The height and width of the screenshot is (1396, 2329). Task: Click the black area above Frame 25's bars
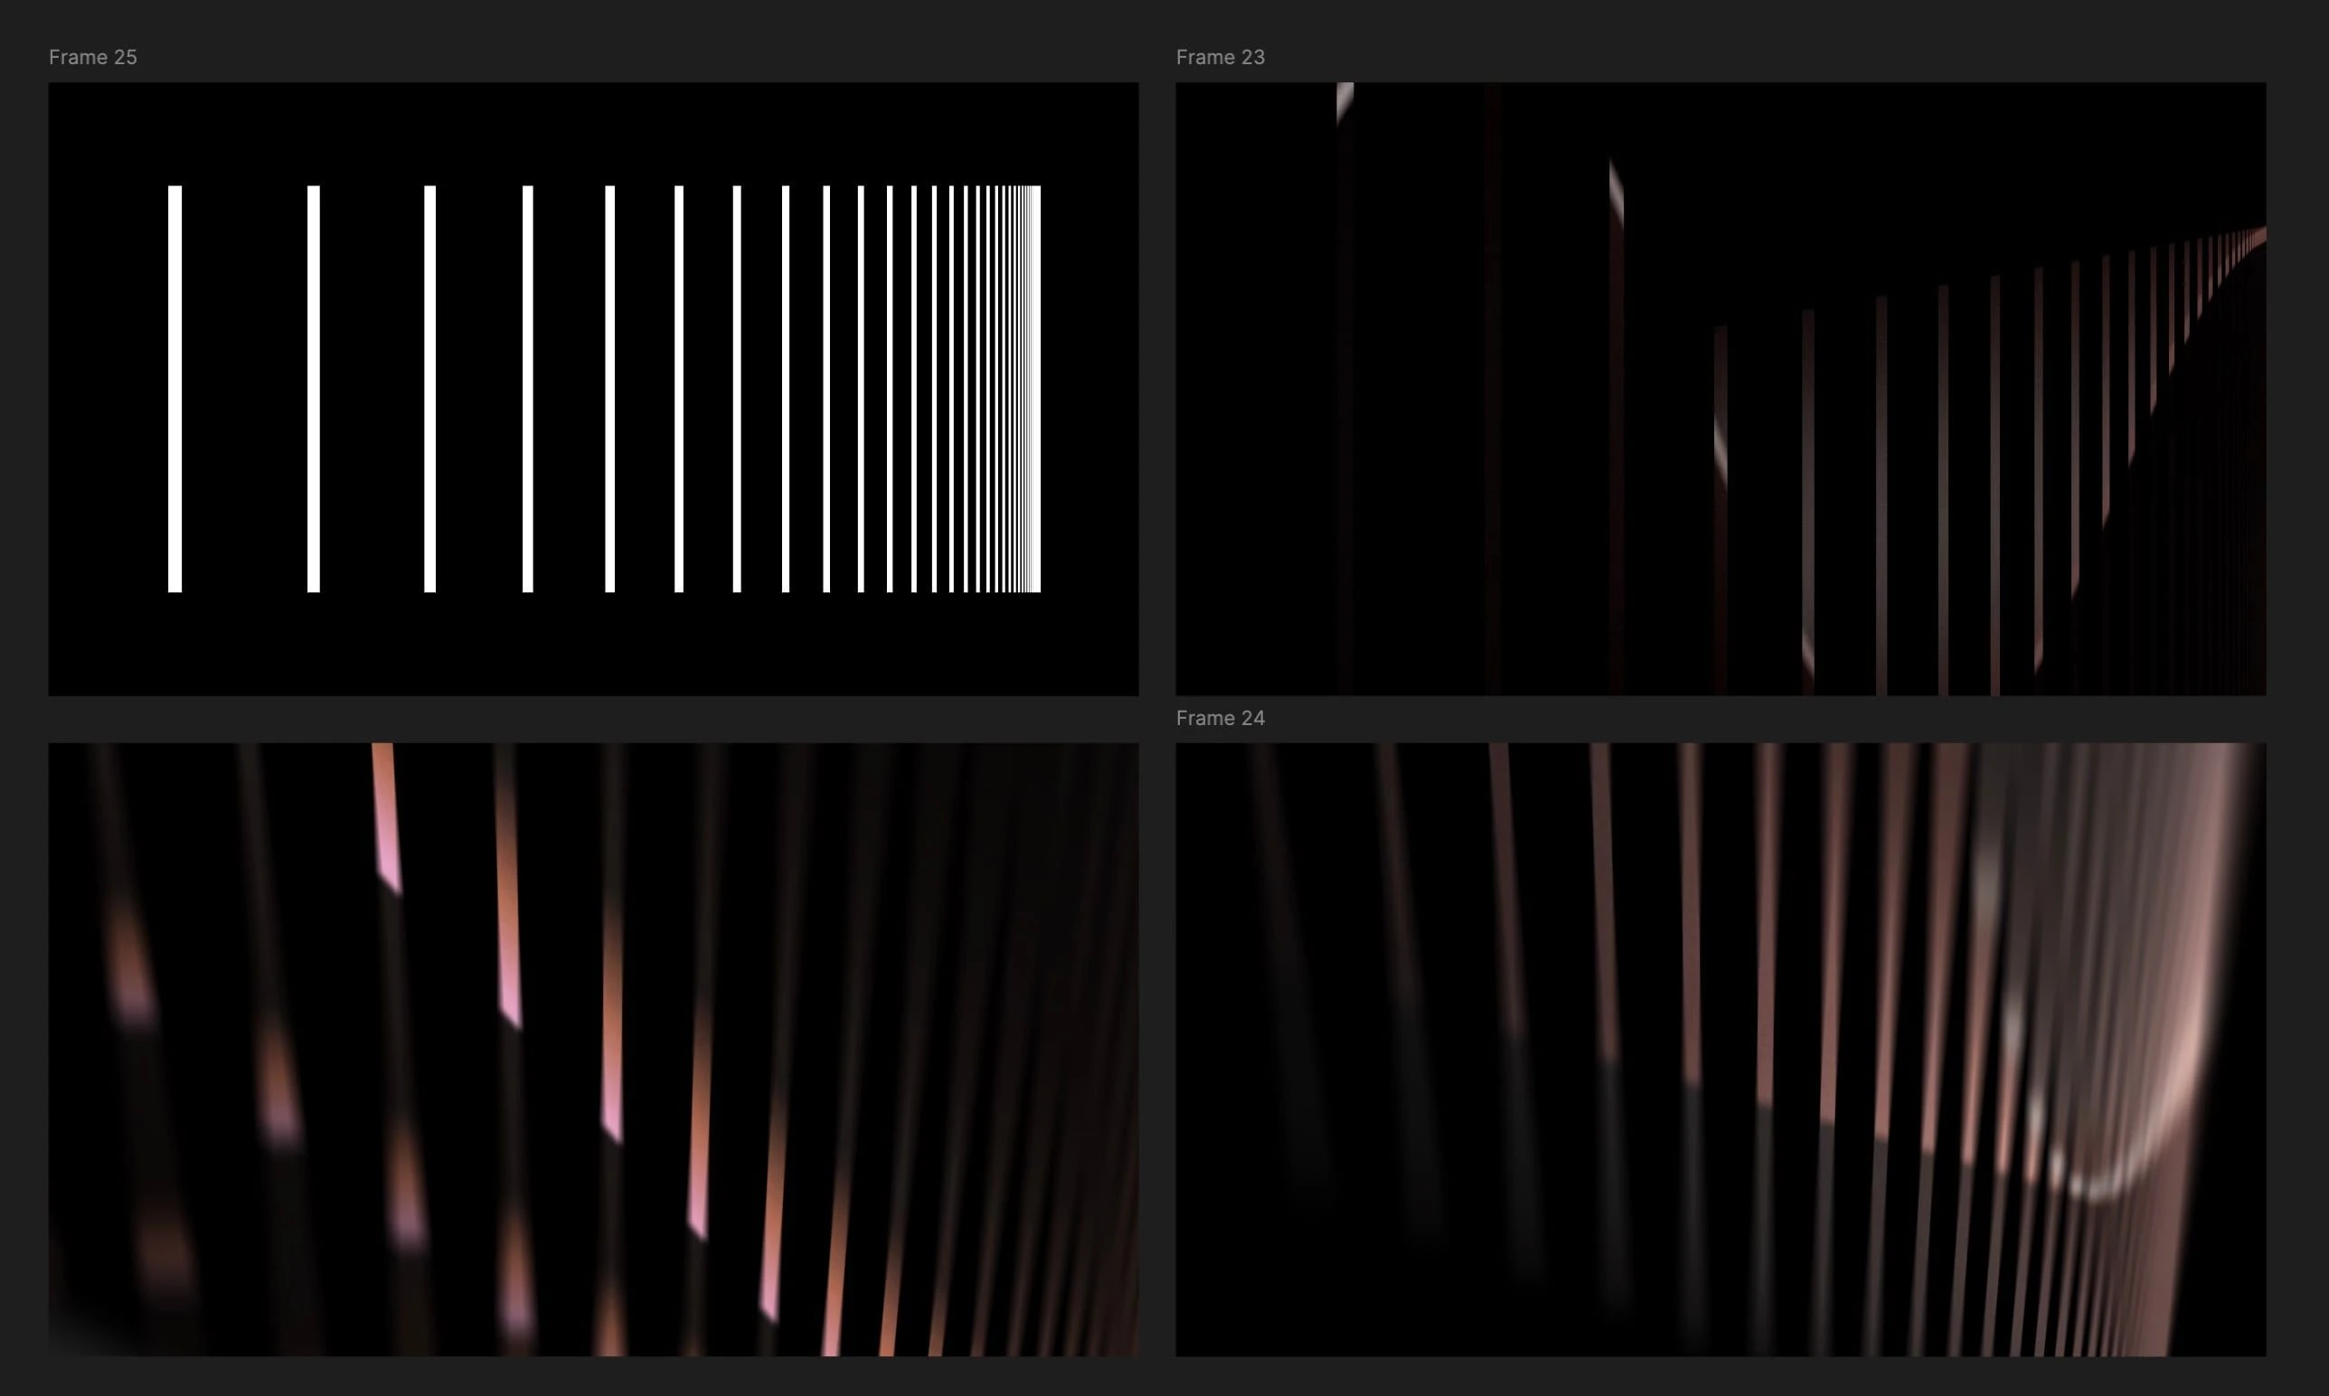coord(592,132)
